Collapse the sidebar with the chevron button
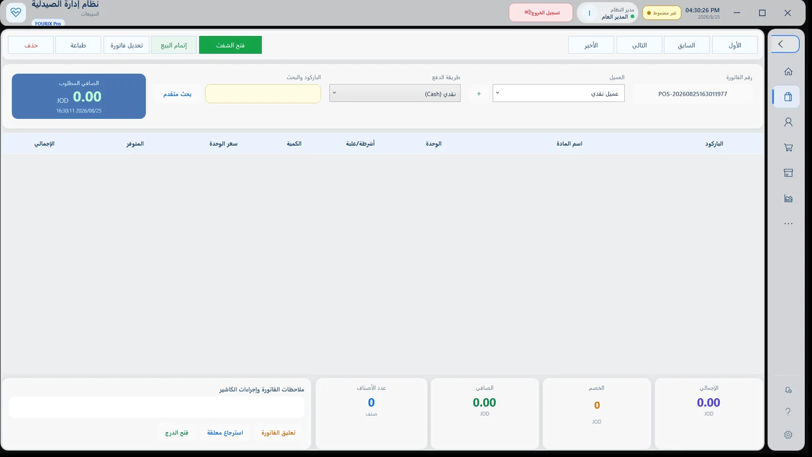The width and height of the screenshot is (812, 457). 785,44
